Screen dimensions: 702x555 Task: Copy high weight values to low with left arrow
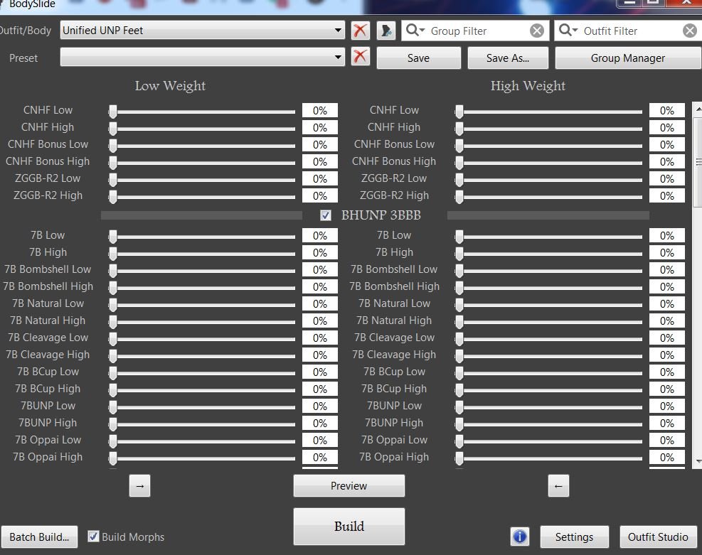coord(558,486)
